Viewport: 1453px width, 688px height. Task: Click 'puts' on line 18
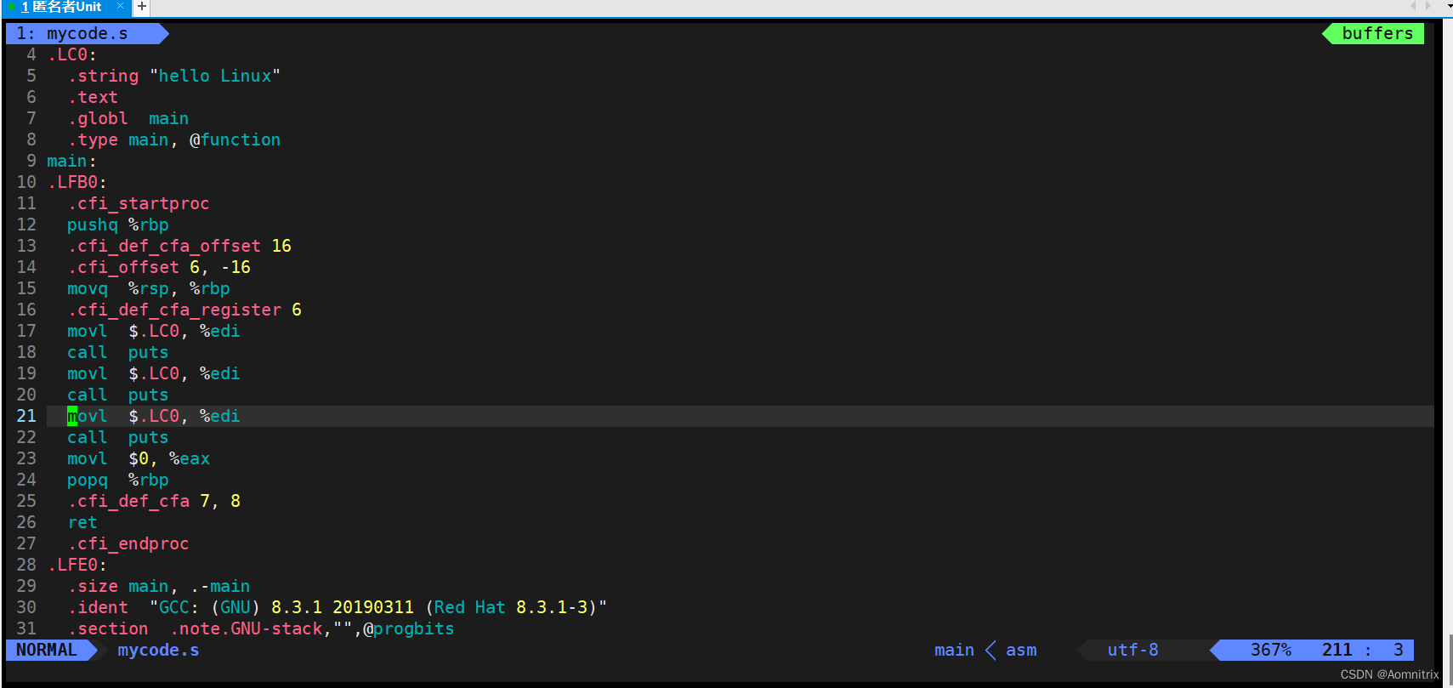tap(149, 352)
